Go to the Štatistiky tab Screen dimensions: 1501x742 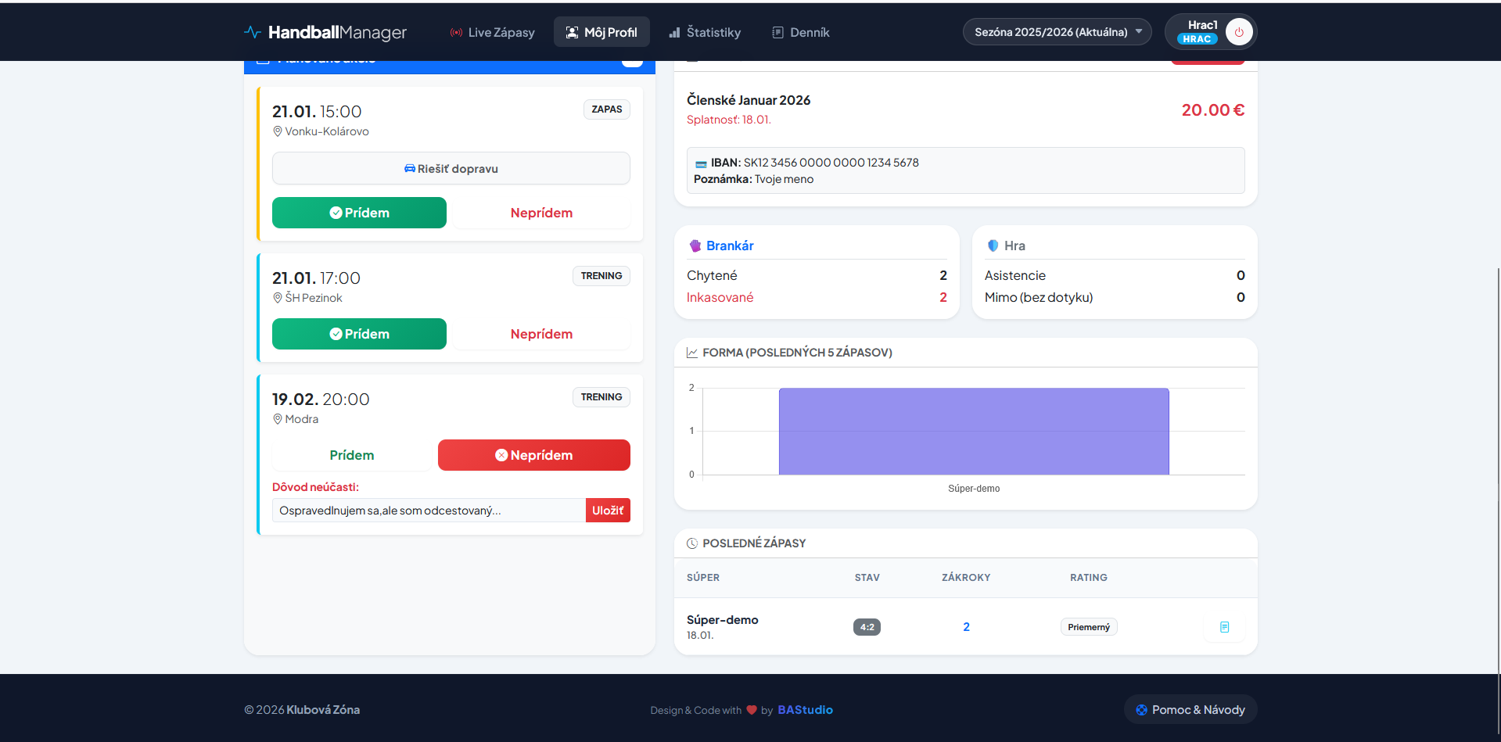click(705, 32)
